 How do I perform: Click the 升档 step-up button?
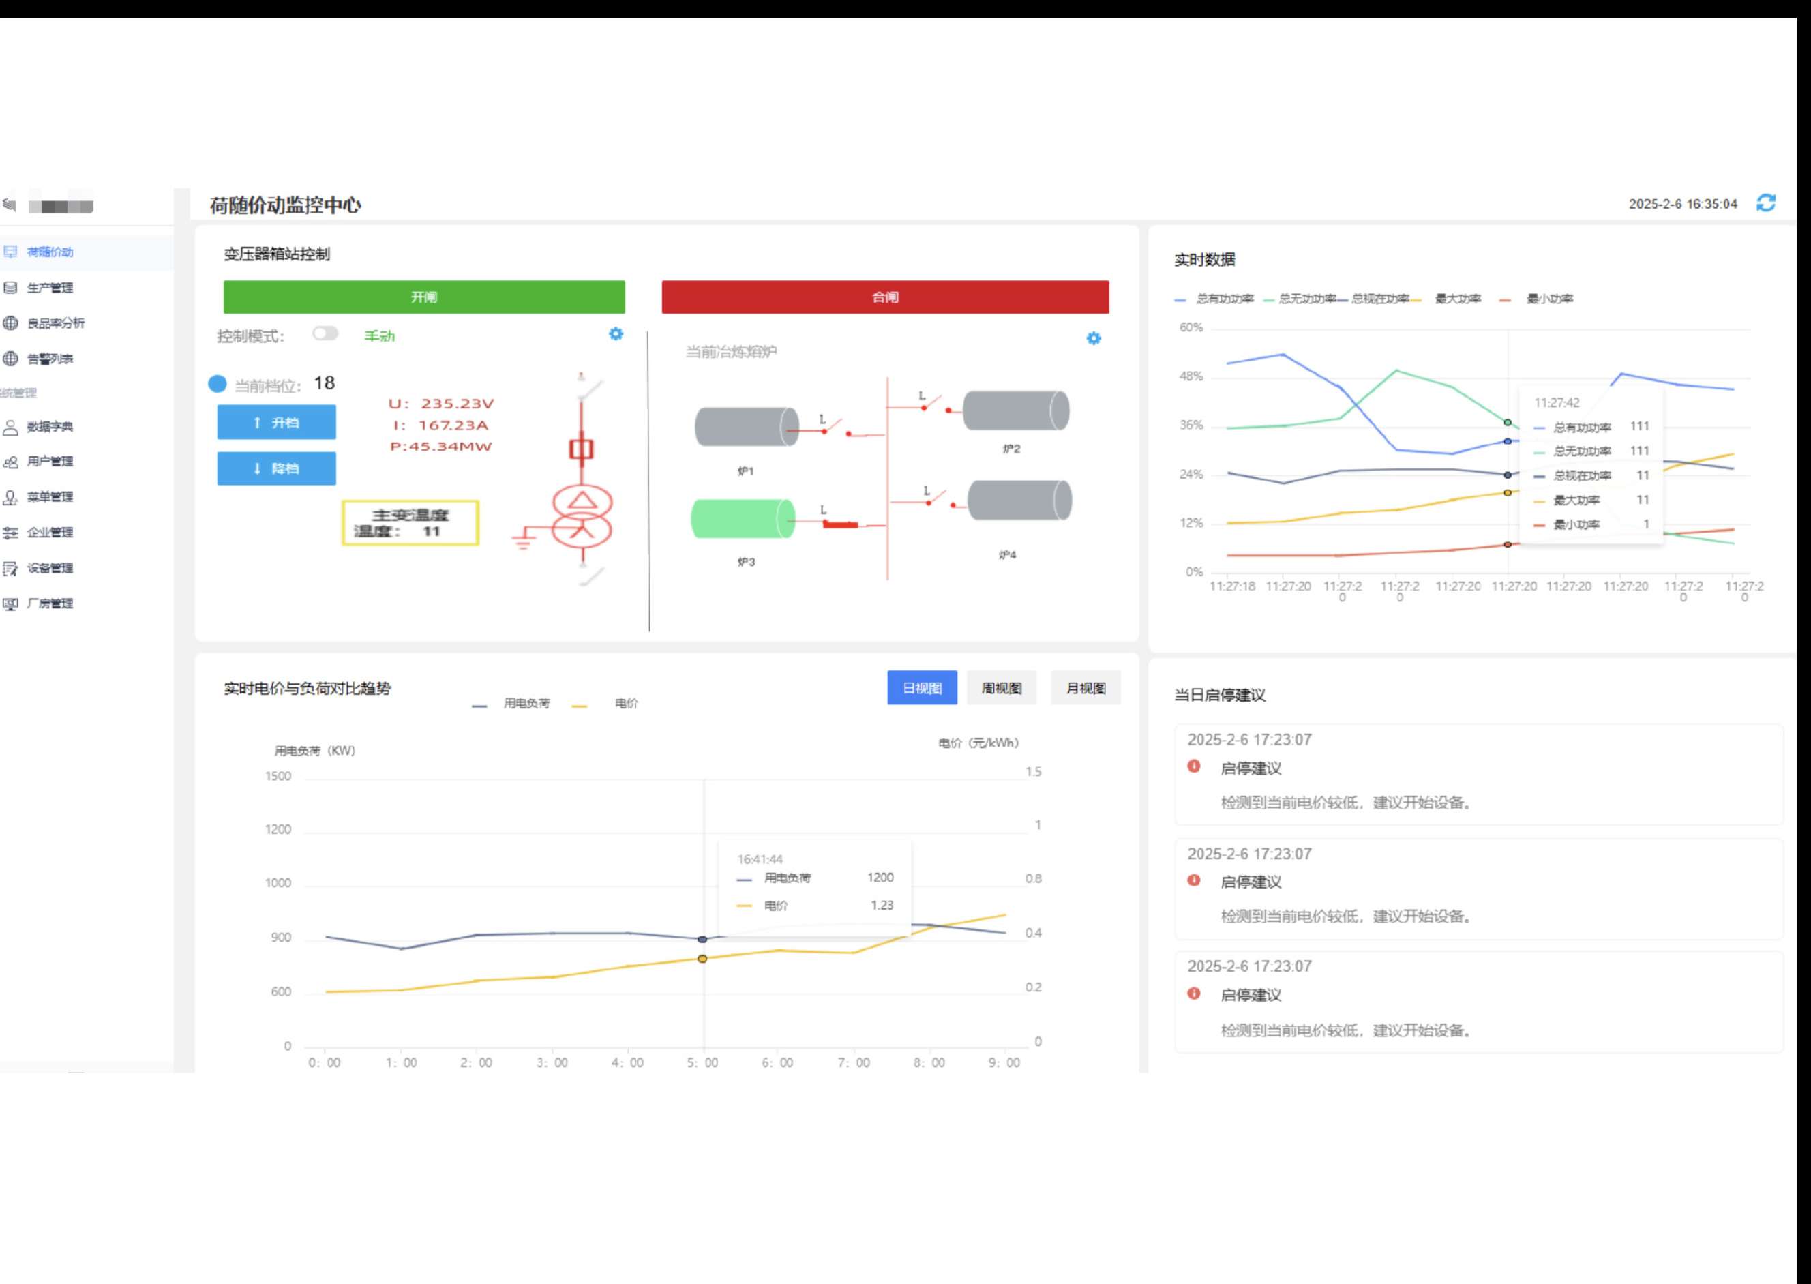point(276,422)
